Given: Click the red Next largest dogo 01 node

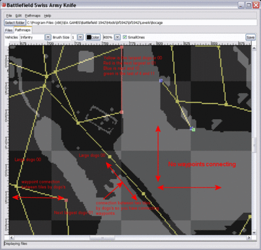Looking at the screenshot, I should tap(66, 200).
